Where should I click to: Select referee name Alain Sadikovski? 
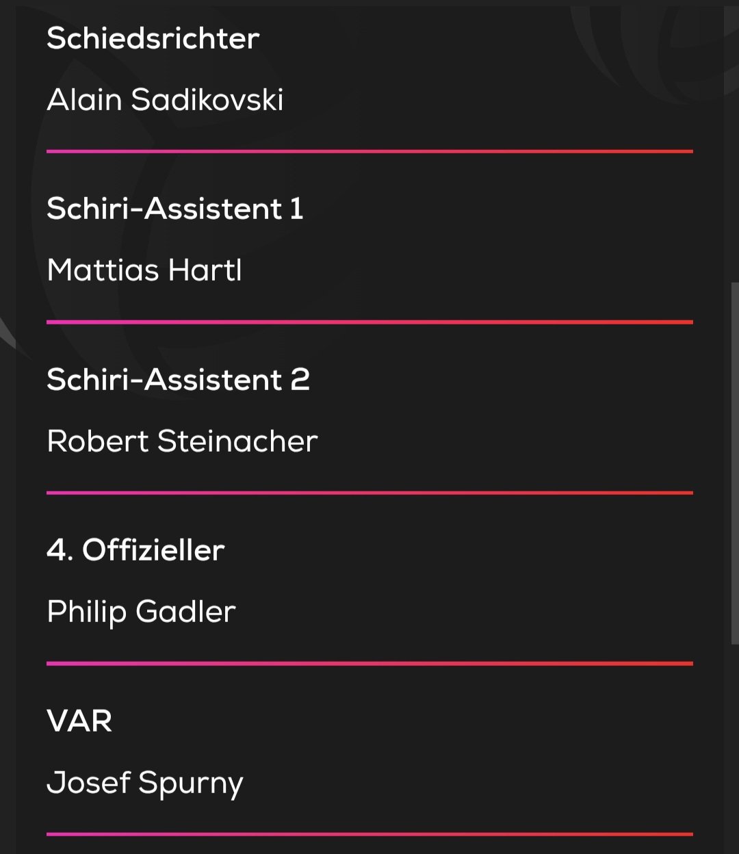pyautogui.click(x=165, y=100)
